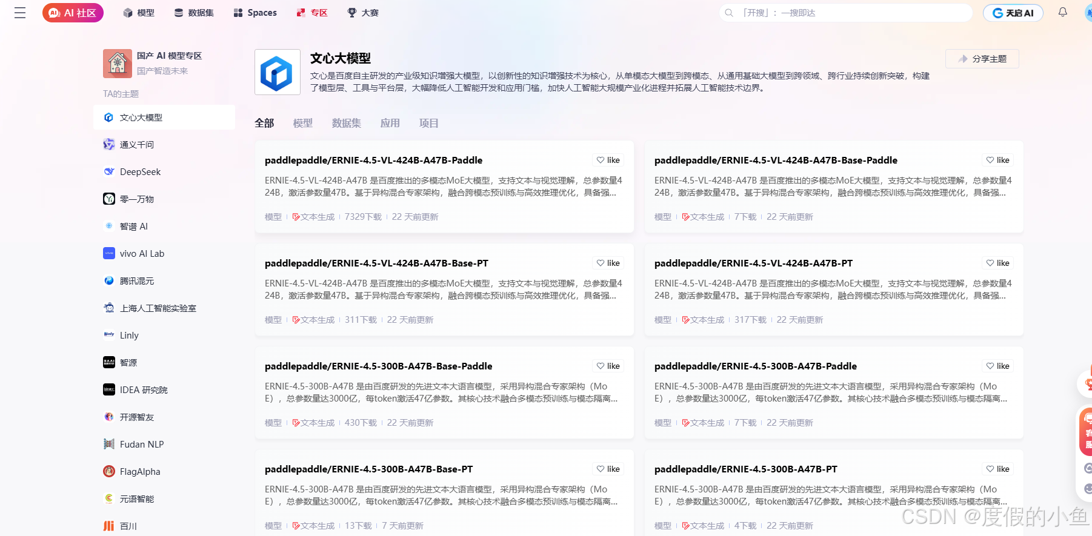Like ERNIE-4.5-VL-424B-A47B-PT model
Screen dimensions: 1092x536
point(998,263)
